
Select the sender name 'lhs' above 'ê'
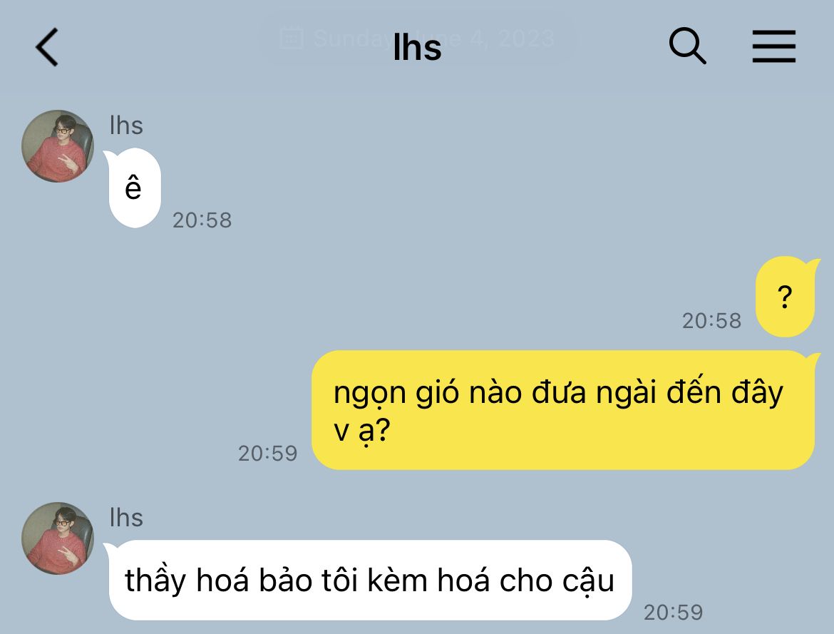126,126
